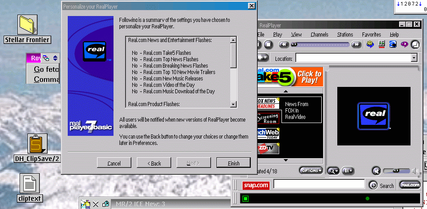
Task: Click the Back button in the Personalize dialog
Action: (154, 163)
